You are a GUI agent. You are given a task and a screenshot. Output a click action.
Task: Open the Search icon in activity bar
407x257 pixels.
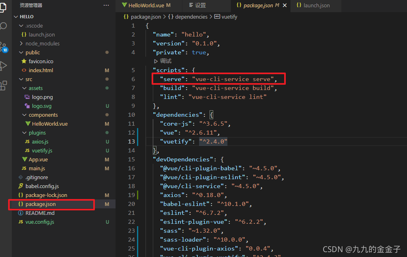pyautogui.click(x=4, y=25)
